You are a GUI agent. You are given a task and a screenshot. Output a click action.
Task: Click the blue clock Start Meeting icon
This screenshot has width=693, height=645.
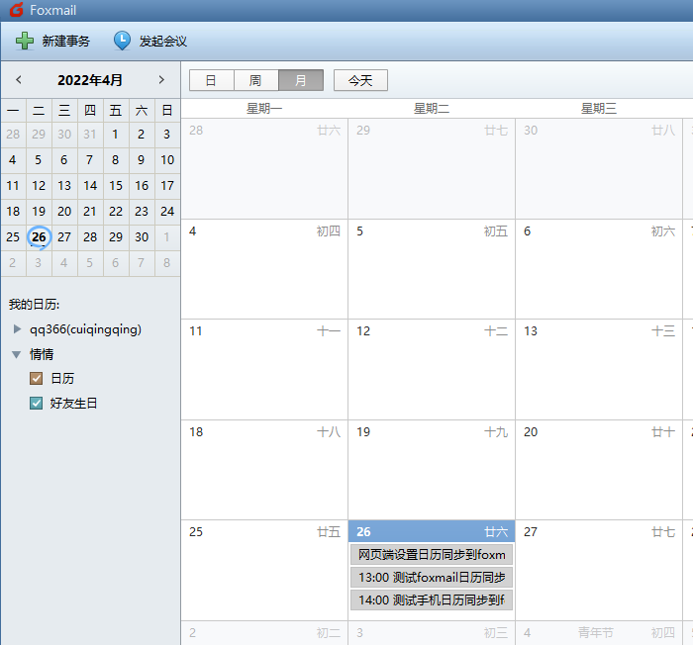pos(121,41)
